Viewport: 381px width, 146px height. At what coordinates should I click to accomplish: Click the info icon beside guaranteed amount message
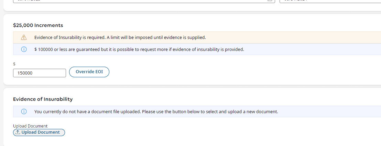24,49
